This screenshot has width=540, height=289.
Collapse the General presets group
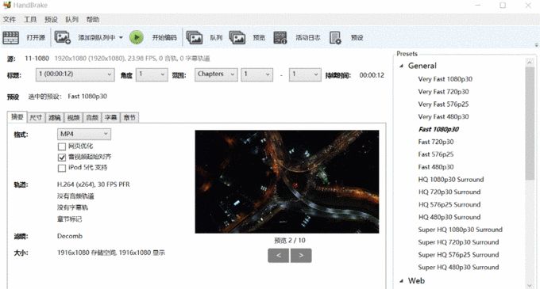(401, 66)
